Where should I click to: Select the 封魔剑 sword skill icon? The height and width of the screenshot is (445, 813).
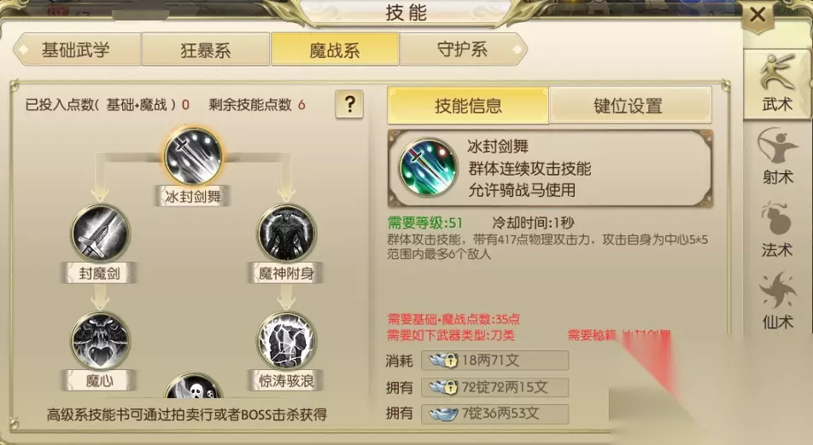100,233
